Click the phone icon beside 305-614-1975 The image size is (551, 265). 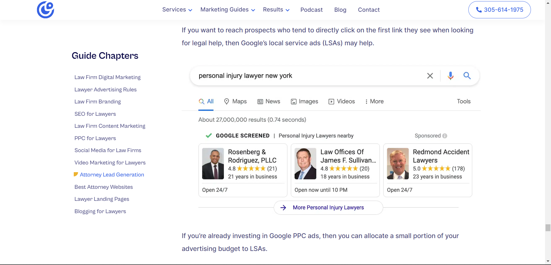click(x=479, y=10)
